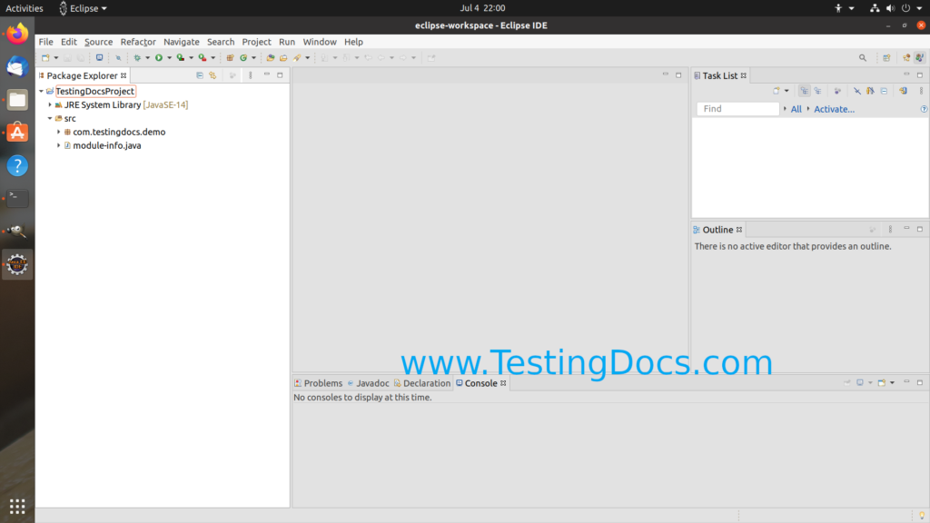Click Activities in top bar

tap(25, 8)
